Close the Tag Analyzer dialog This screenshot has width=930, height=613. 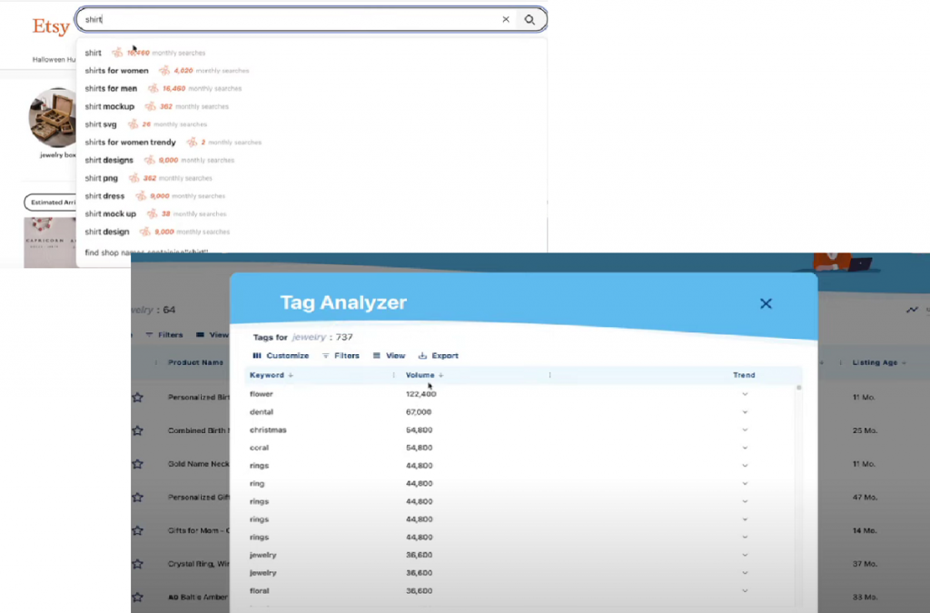(766, 303)
